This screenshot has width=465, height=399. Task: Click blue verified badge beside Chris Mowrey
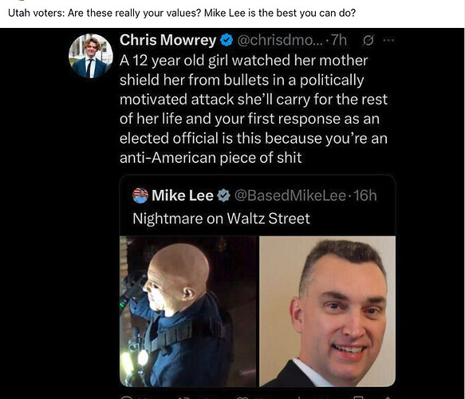(x=227, y=40)
